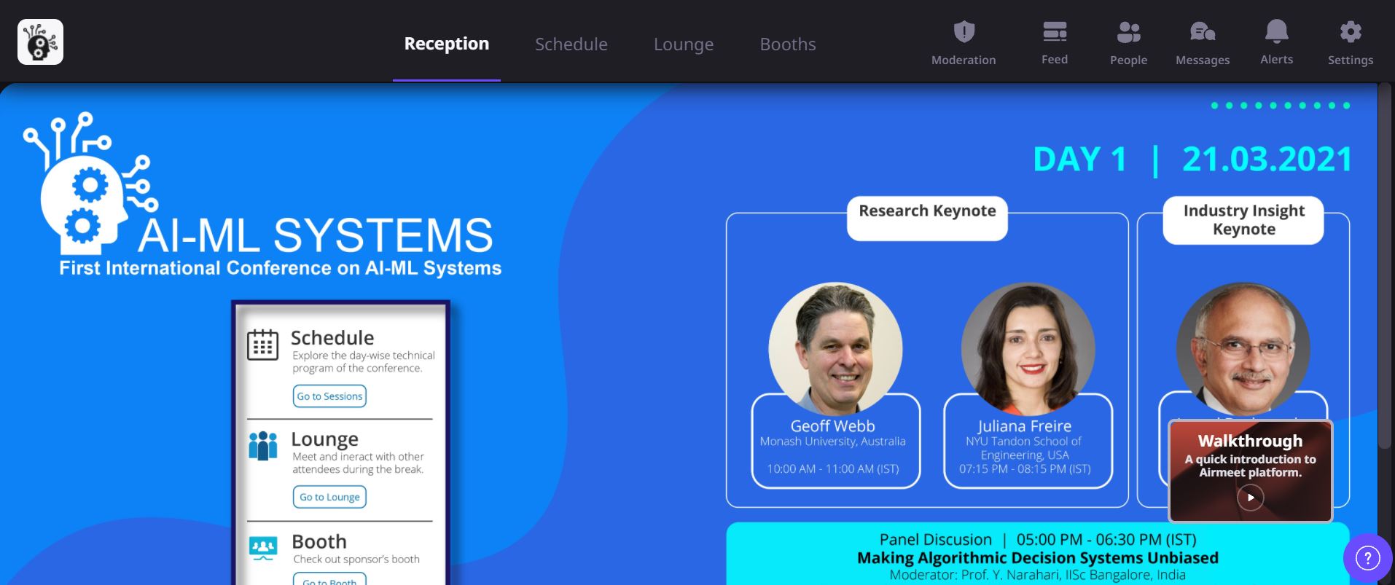Viewport: 1395px width, 585px height.
Task: Click 'Making Algorithmic Decision Systems Unbiased' title
Action: [1038, 558]
